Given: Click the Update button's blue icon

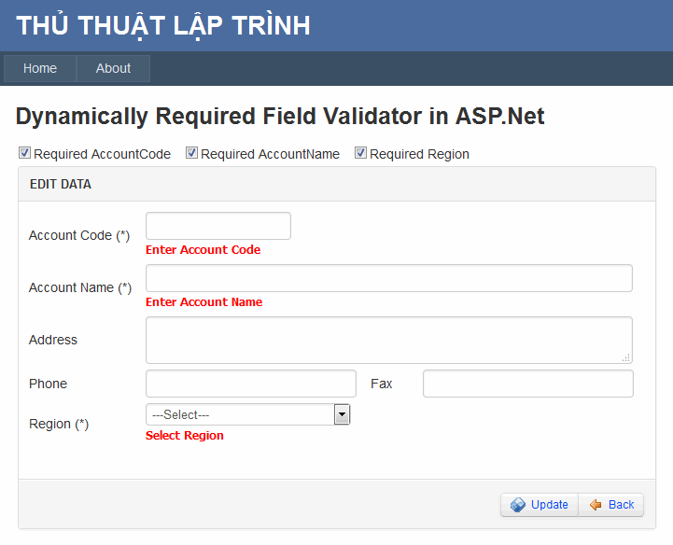Looking at the screenshot, I should pos(518,505).
